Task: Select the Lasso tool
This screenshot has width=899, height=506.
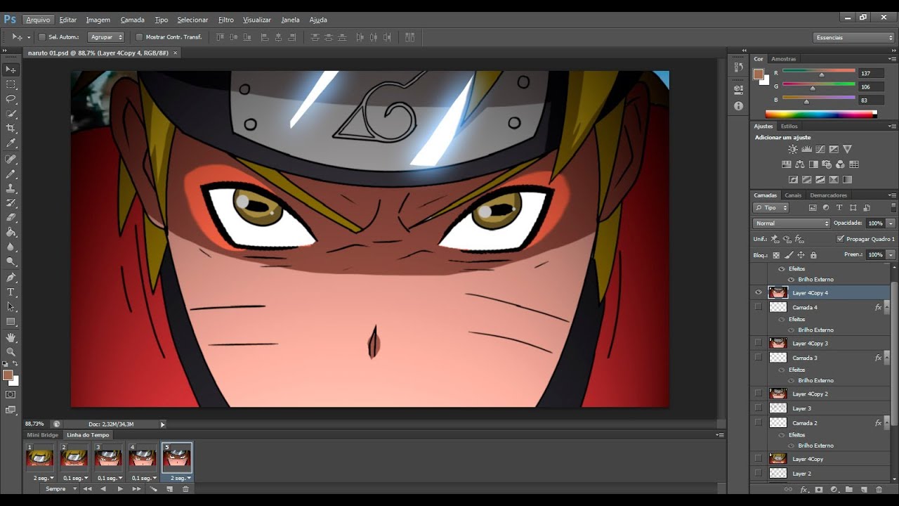Action: tap(11, 99)
